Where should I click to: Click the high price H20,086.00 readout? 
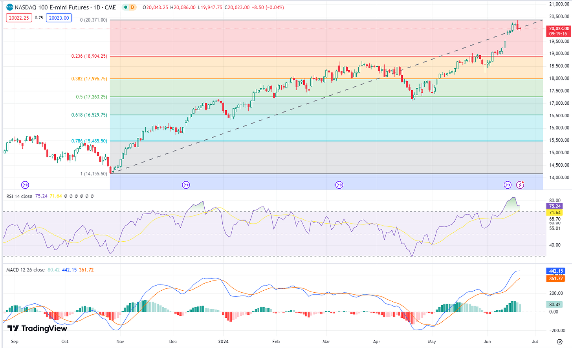[x=183, y=7]
